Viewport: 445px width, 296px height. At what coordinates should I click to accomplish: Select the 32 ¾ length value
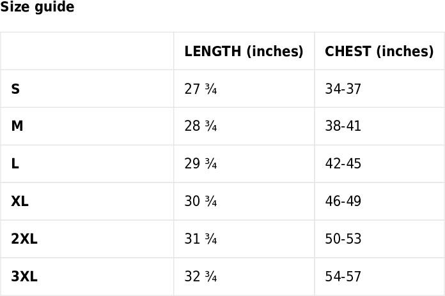coord(200,276)
